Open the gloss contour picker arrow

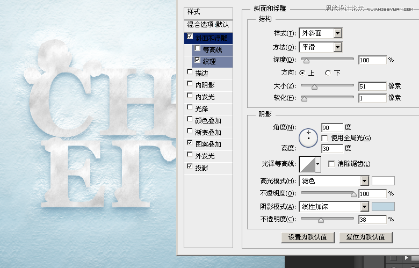coord(318,163)
